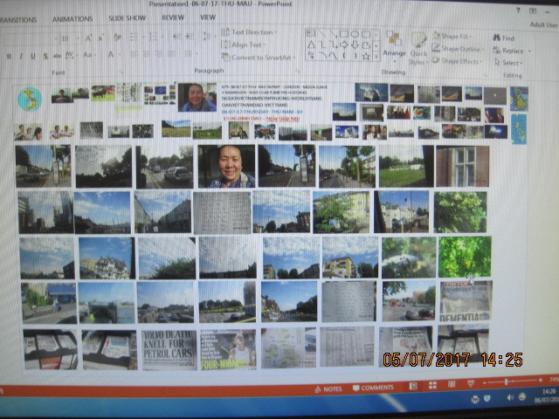The width and height of the screenshot is (559, 419).
Task: Open Align Text dropdown
Action: tap(243, 45)
